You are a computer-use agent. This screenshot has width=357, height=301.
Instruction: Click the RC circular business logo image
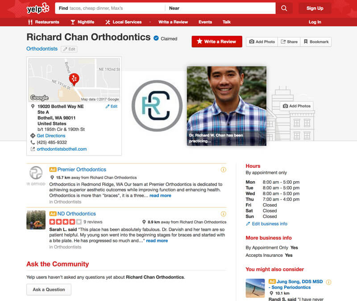(157, 106)
